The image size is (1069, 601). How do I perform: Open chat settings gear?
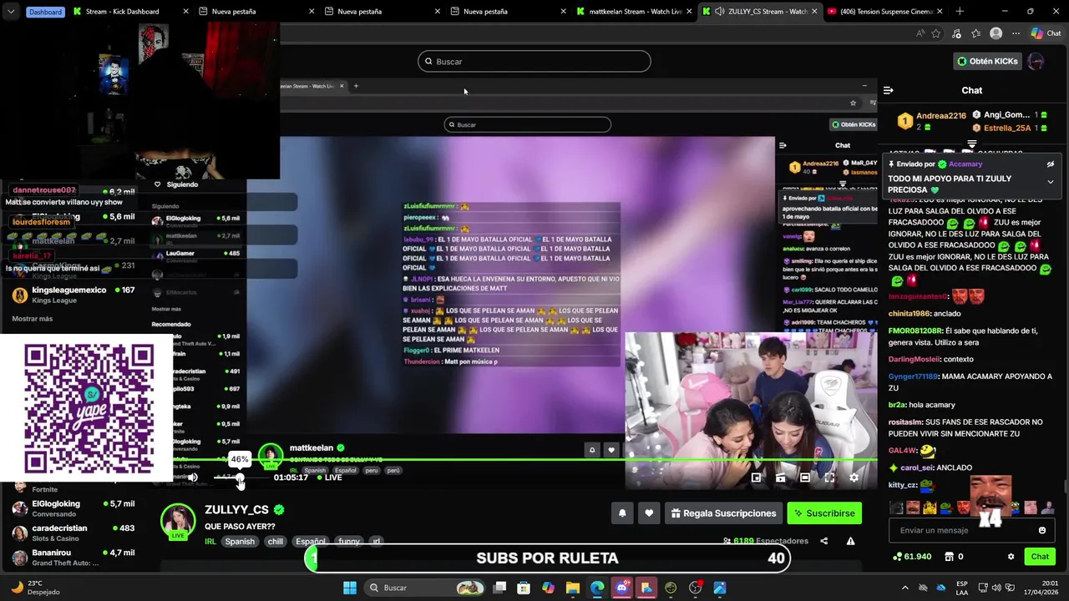[1011, 557]
